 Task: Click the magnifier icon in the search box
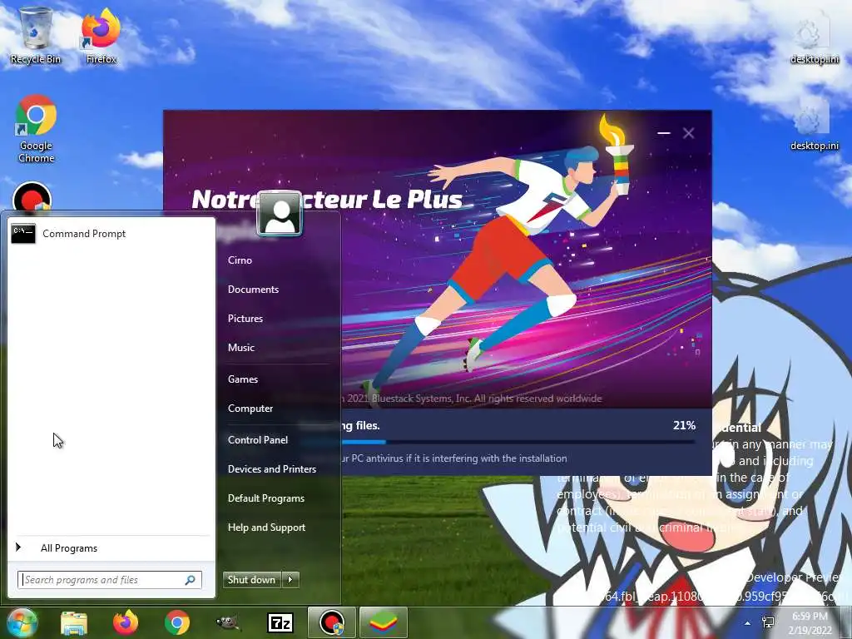(x=191, y=580)
